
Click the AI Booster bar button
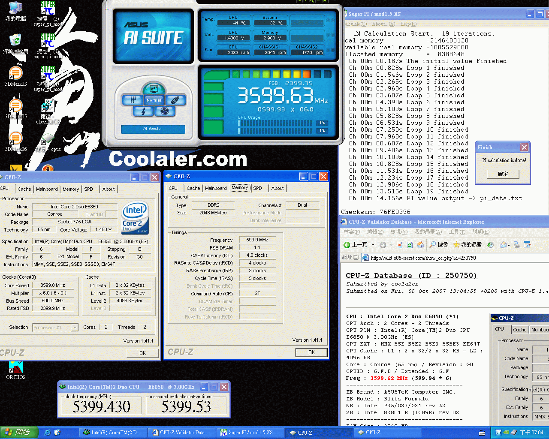point(153,129)
